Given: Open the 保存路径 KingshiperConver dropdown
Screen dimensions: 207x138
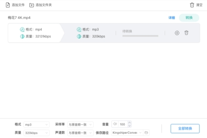Looking at the screenshot, I should (x=127, y=133).
